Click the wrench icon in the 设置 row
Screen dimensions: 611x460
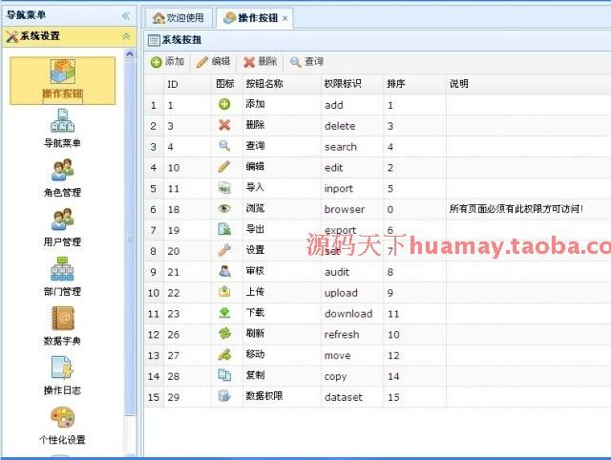click(x=224, y=250)
